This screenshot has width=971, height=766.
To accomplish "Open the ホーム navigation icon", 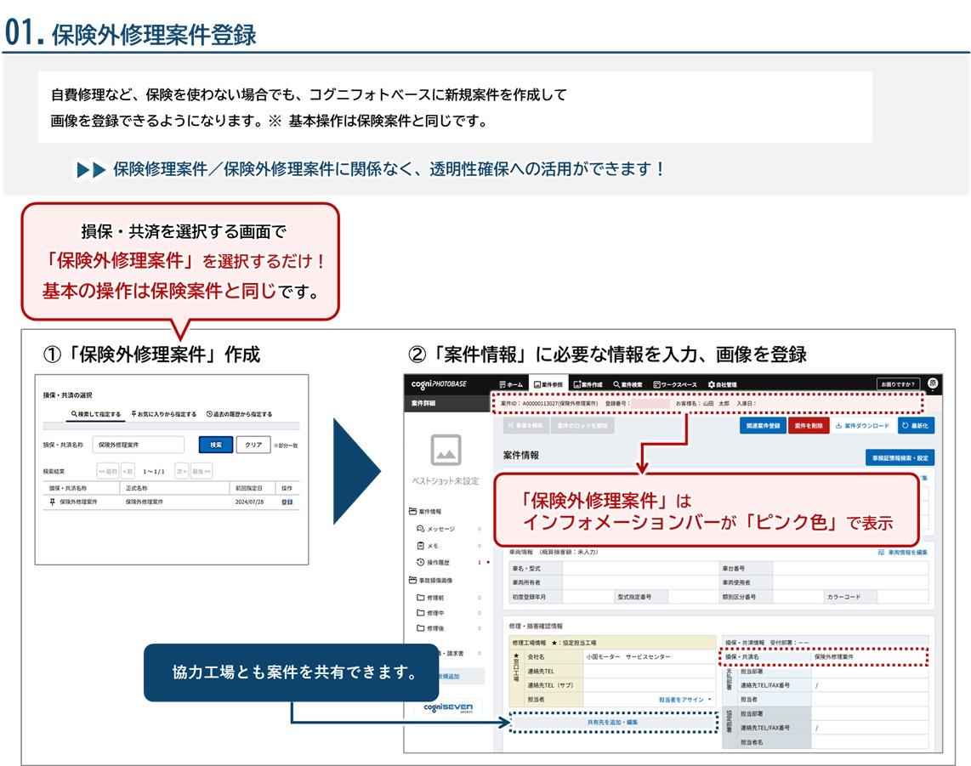I will coord(508,383).
